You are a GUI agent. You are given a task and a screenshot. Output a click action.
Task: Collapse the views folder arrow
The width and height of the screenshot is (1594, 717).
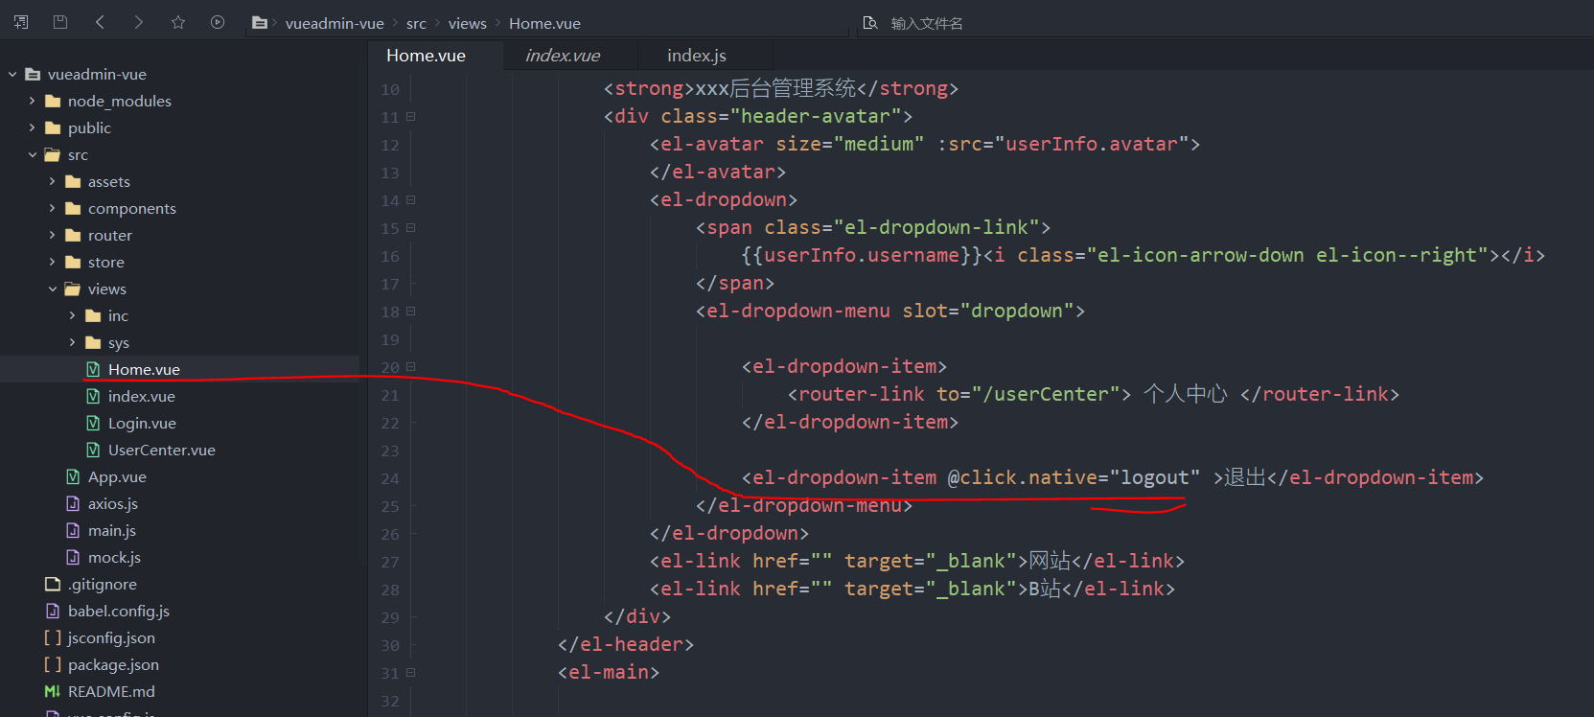click(x=53, y=289)
